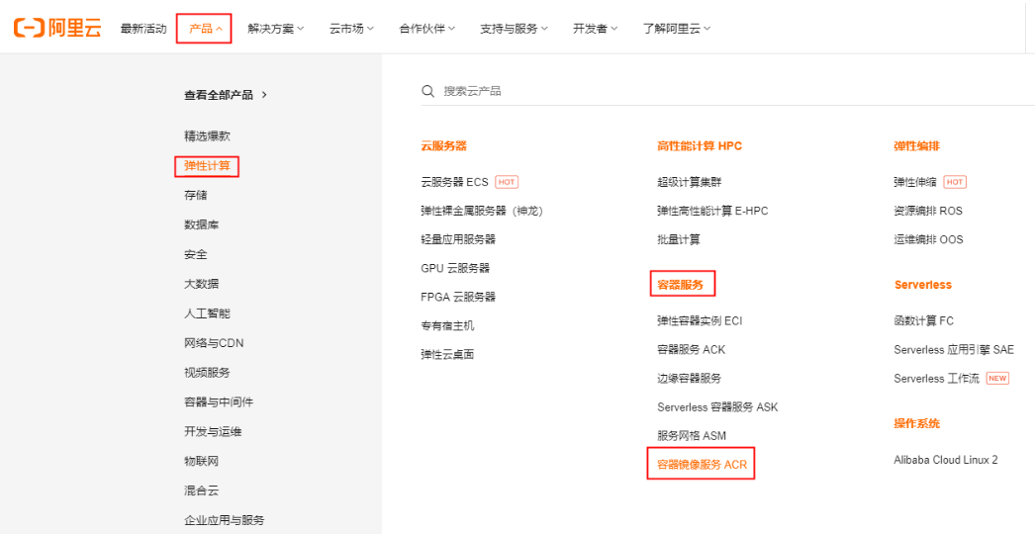Image resolution: width=1035 pixels, height=534 pixels.
Task: Select 弹性计算 category
Action: 207,166
